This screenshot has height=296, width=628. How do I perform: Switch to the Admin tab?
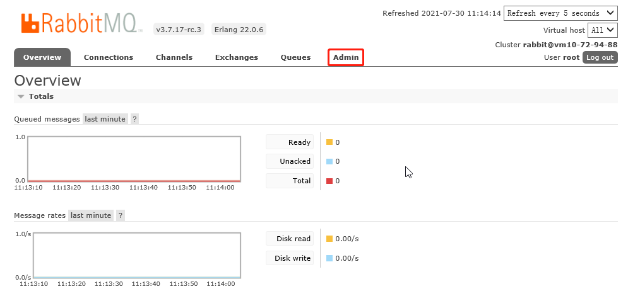tap(346, 57)
